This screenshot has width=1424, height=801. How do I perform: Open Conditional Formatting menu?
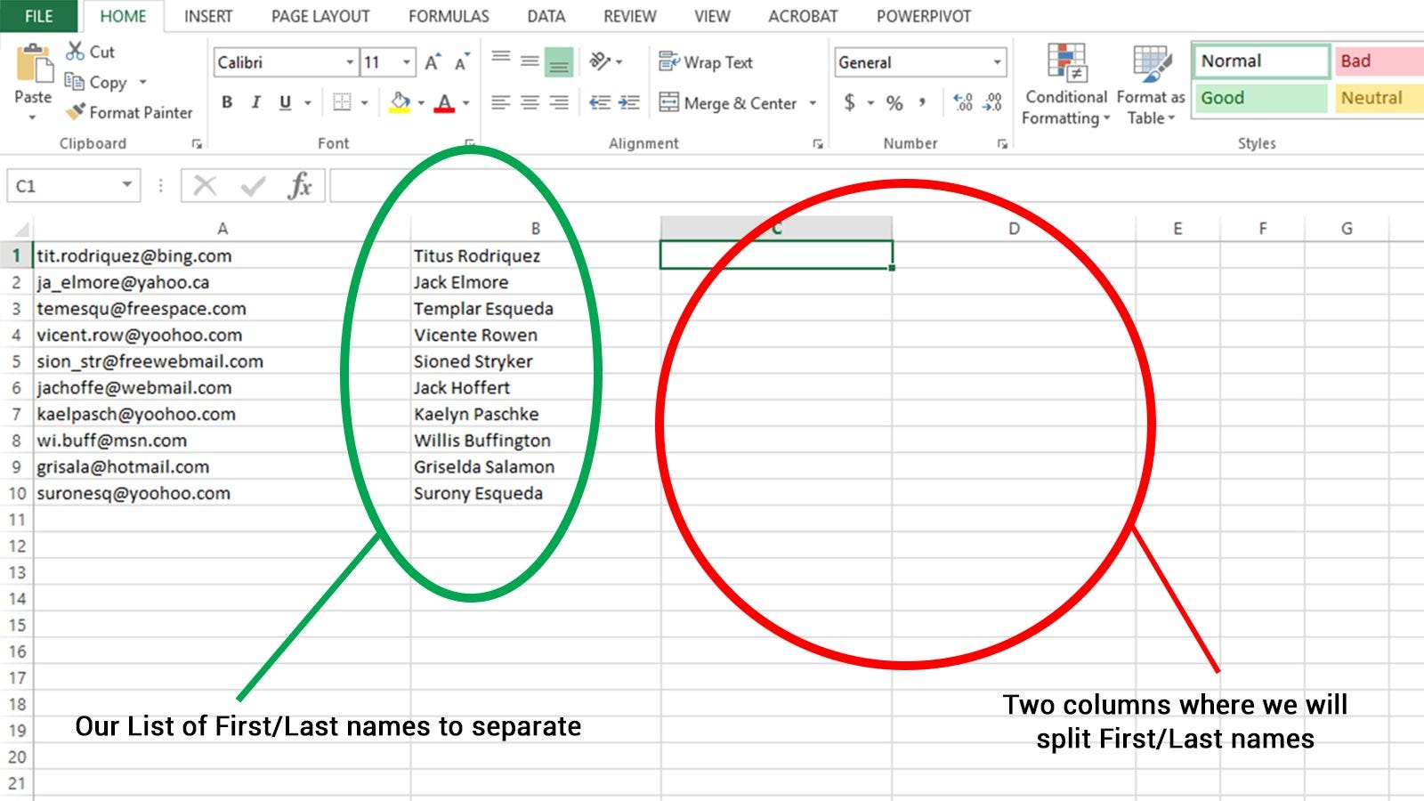(1066, 85)
